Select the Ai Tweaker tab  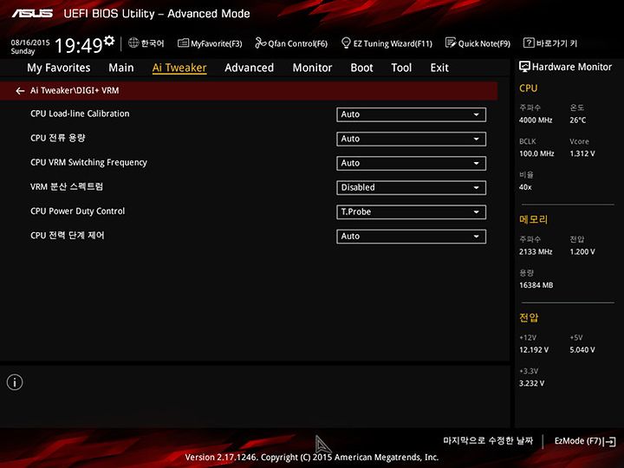[x=179, y=68]
